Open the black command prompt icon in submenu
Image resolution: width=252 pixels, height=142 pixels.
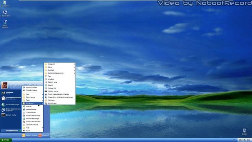[x=60, y=91]
